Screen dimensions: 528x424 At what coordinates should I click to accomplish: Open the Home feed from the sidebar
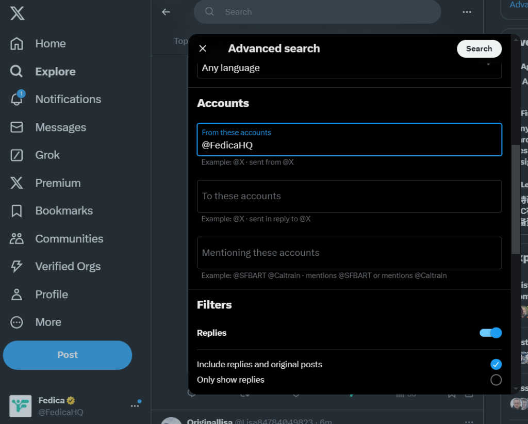(50, 43)
